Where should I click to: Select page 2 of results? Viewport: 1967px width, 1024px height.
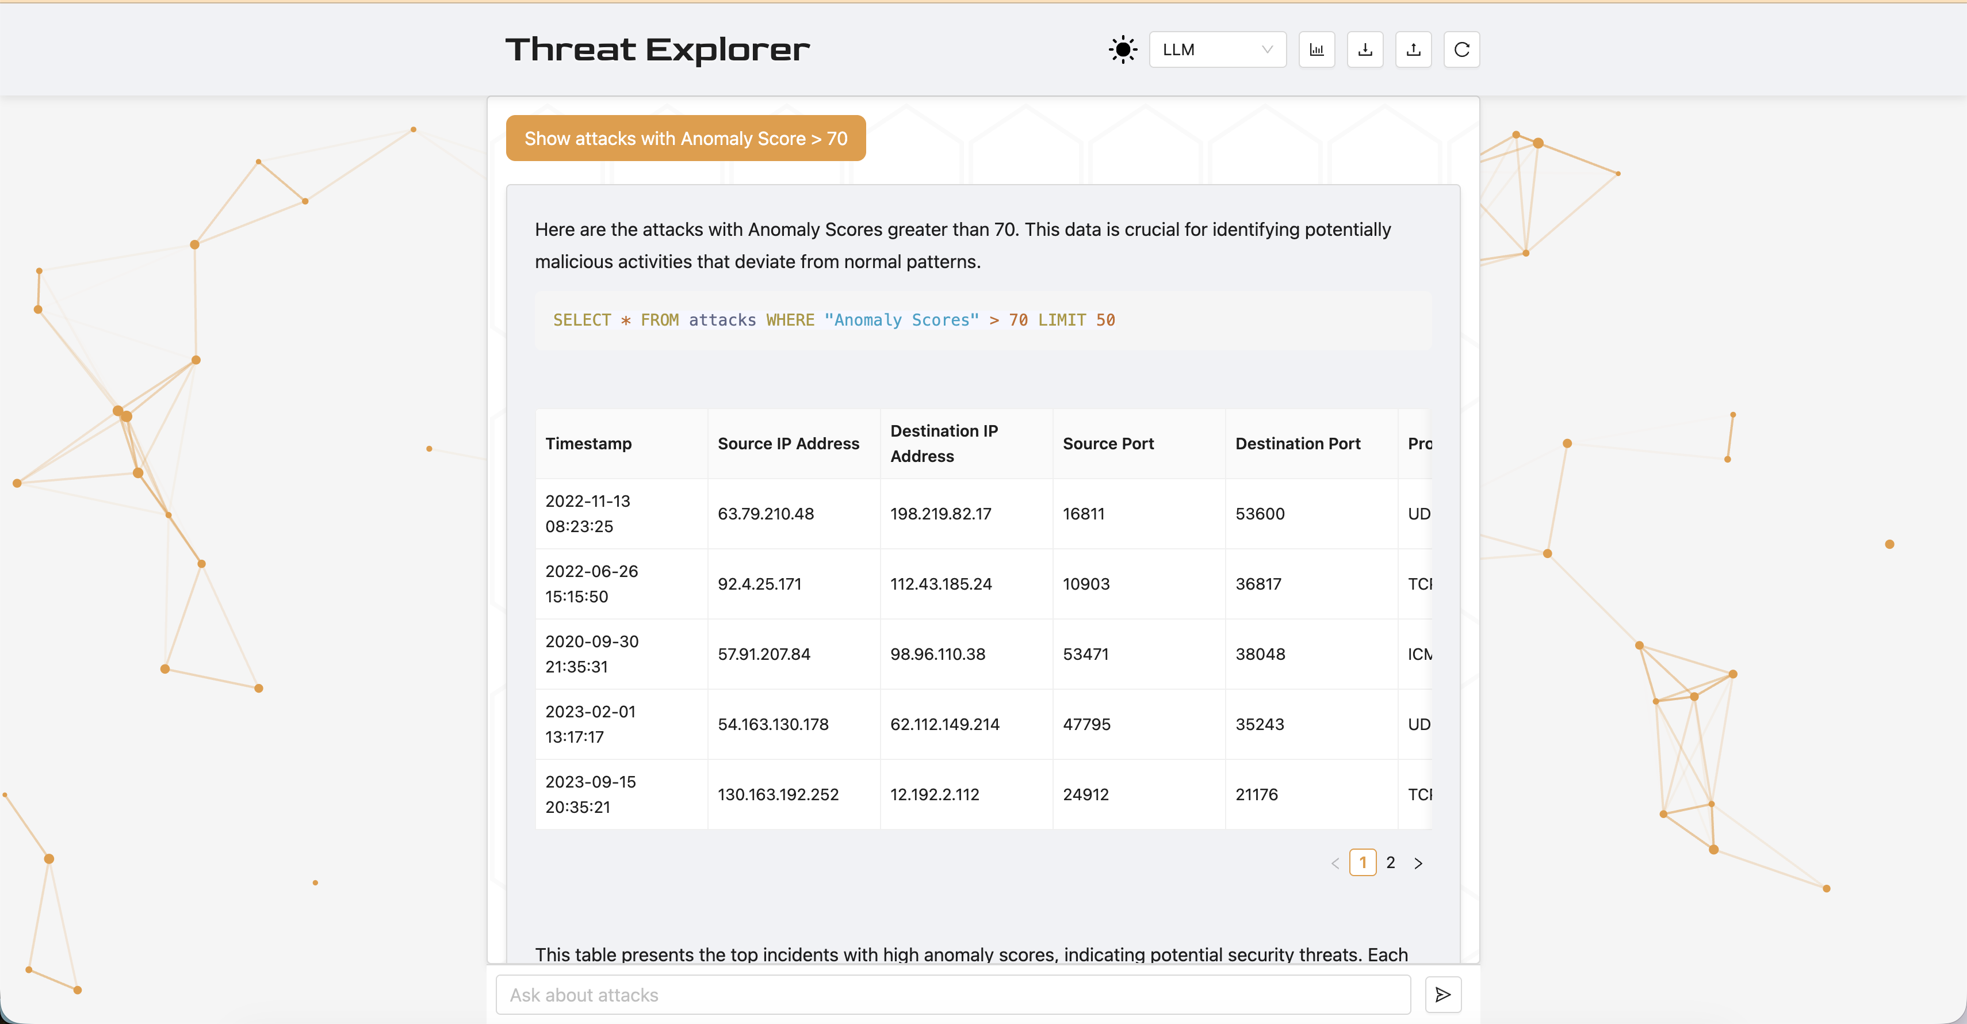1391,862
